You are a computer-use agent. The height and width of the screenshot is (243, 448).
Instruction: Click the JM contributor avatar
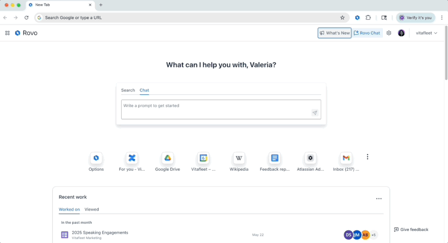(x=356, y=235)
